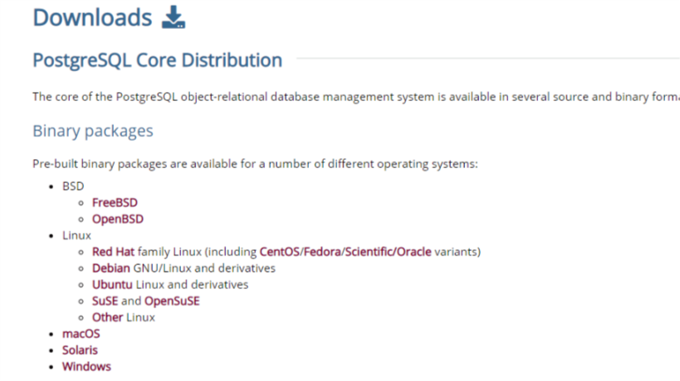Click the BSD list item text
This screenshot has width=680, height=381.
coord(73,186)
